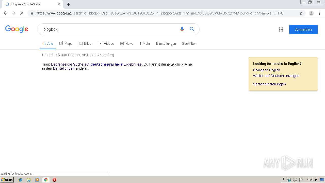Image resolution: width=325 pixels, height=183 pixels.
Task: Click the 4:44 AM clock
Action: pyautogui.click(x=312, y=180)
